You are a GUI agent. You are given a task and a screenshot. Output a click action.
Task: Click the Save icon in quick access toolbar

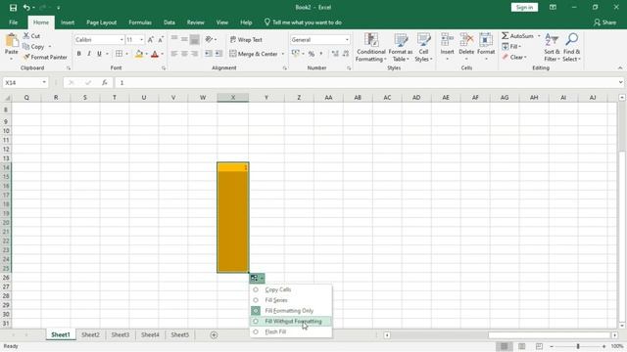coord(13,8)
